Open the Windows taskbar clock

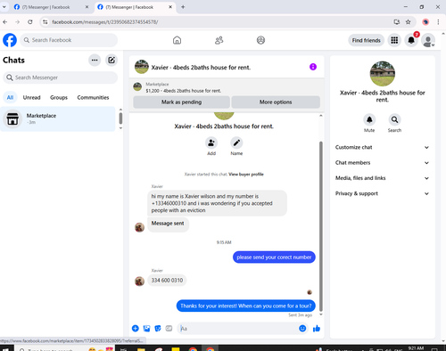pyautogui.click(x=416, y=348)
